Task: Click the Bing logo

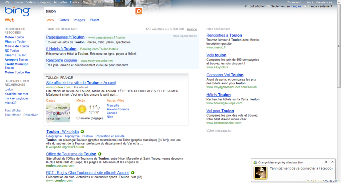Action: point(18,11)
